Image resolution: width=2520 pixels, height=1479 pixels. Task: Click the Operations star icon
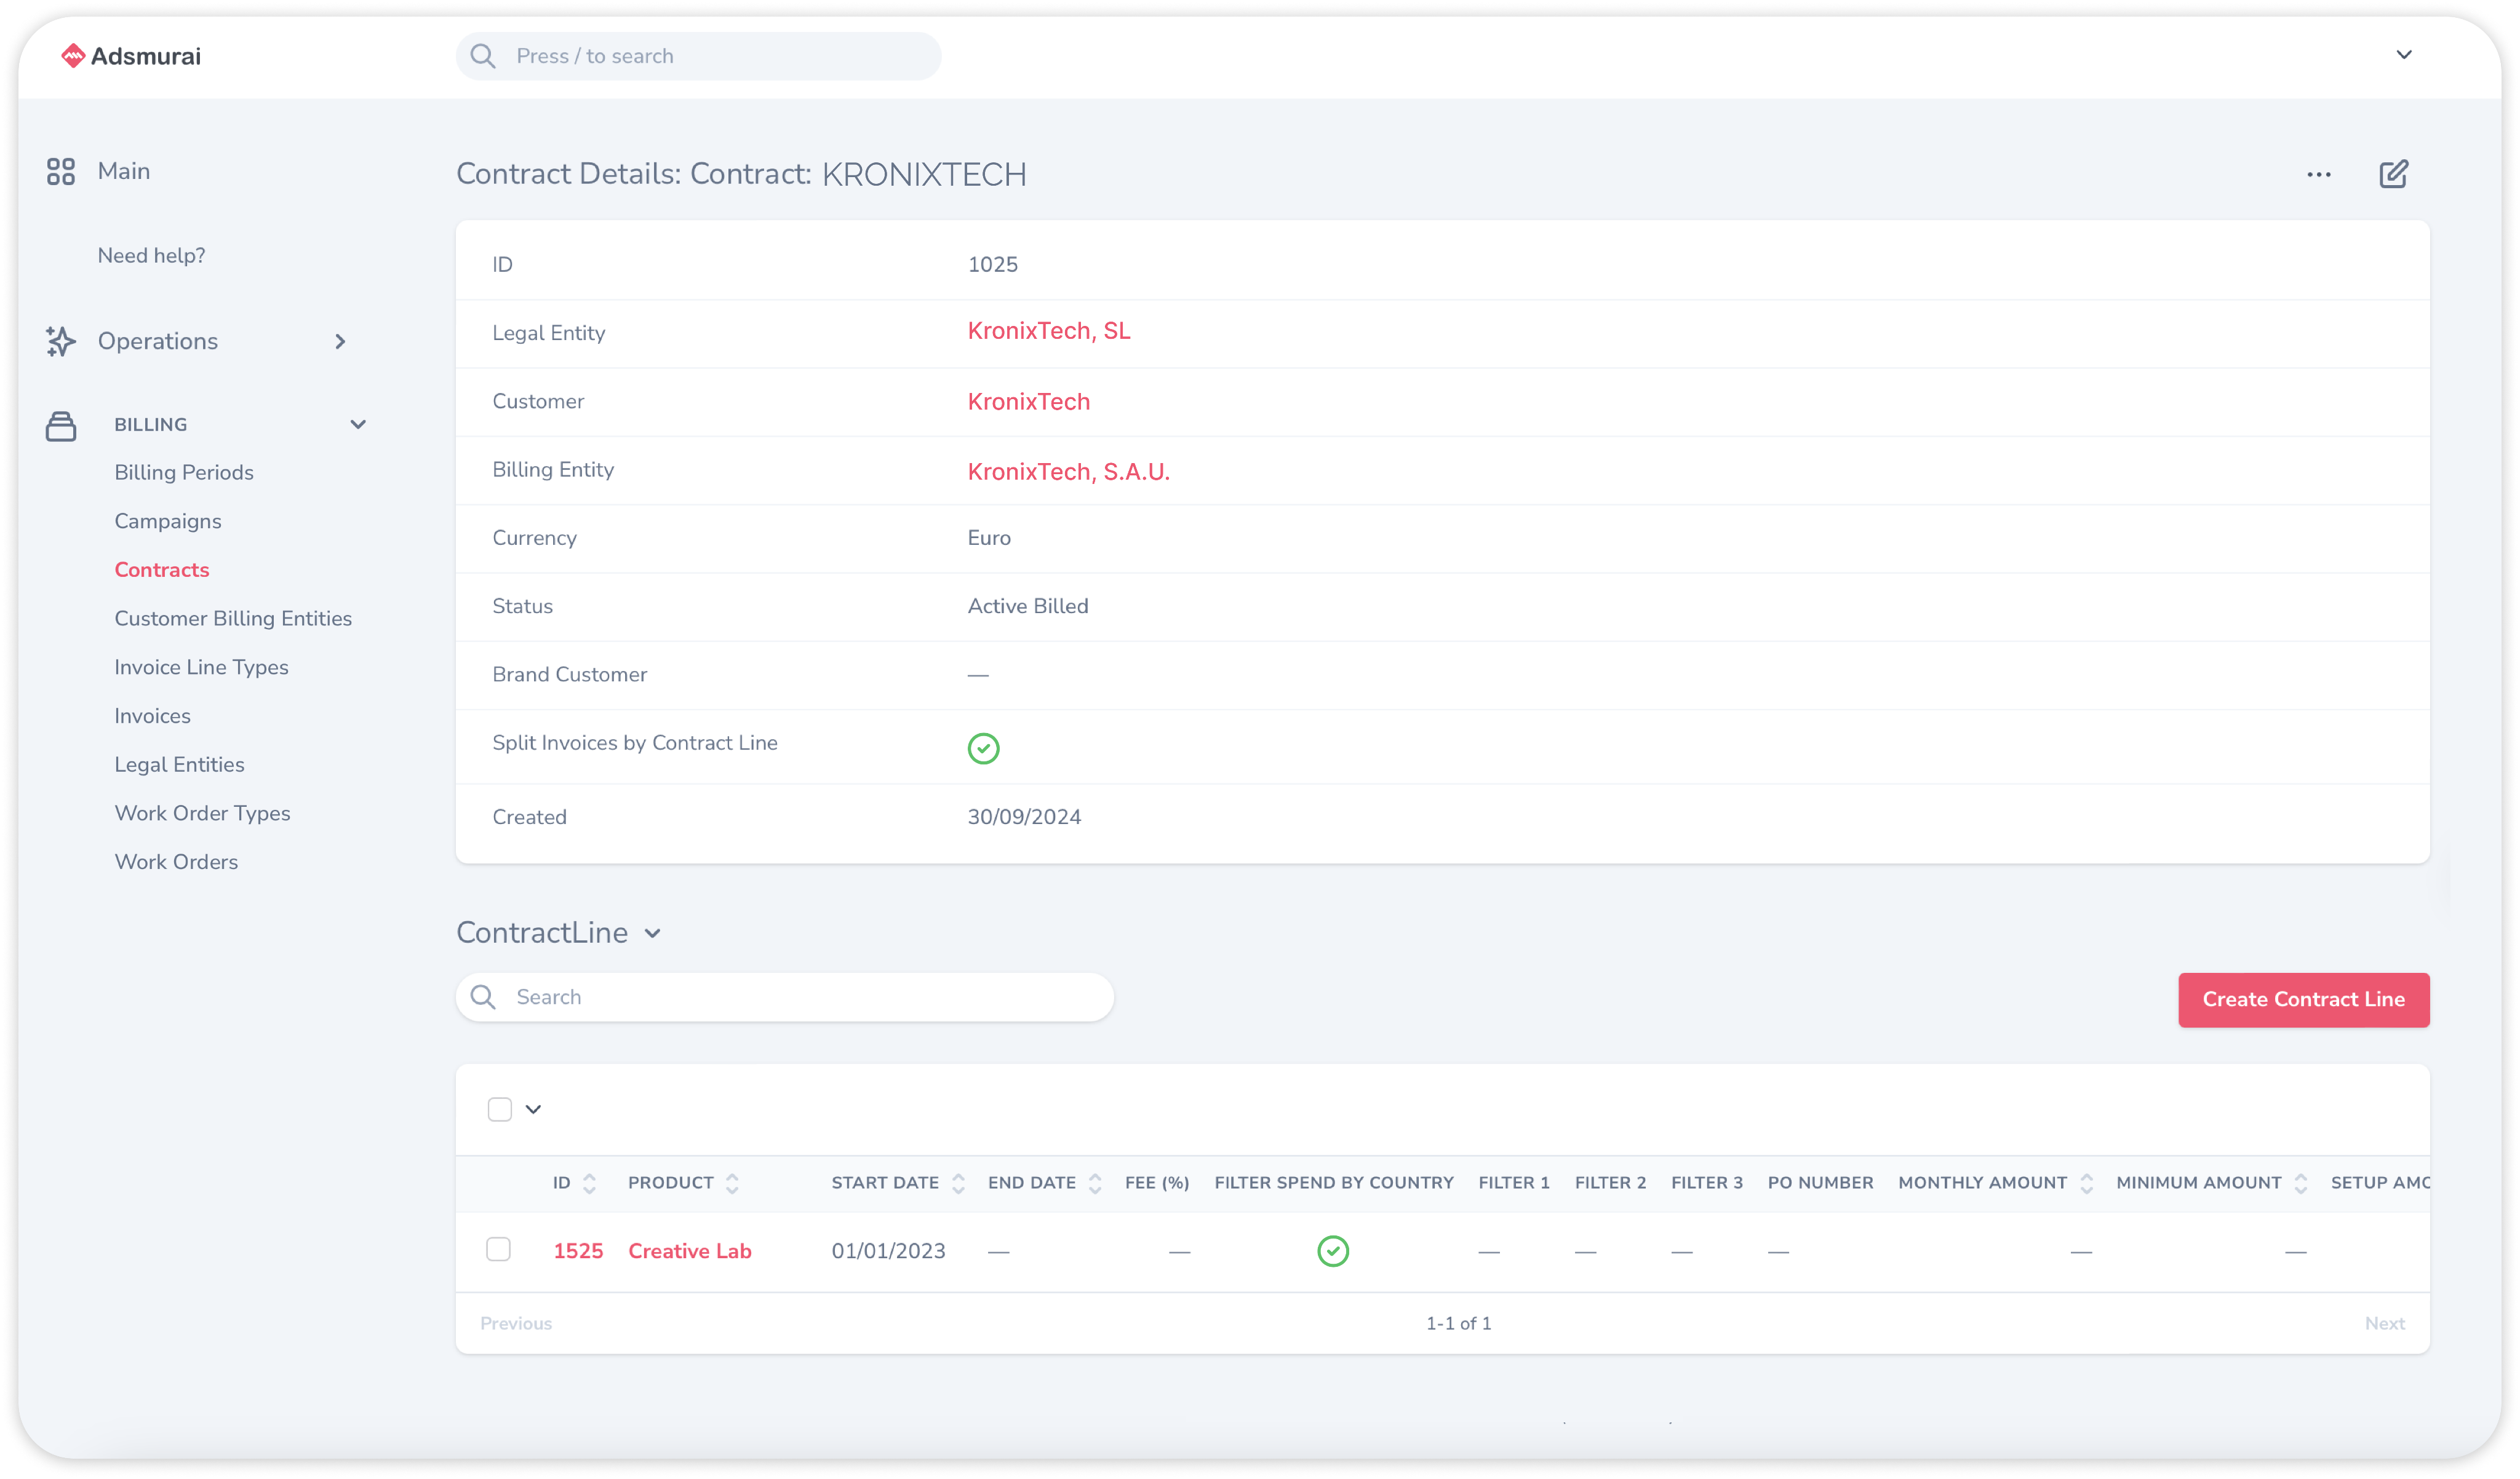(62, 341)
